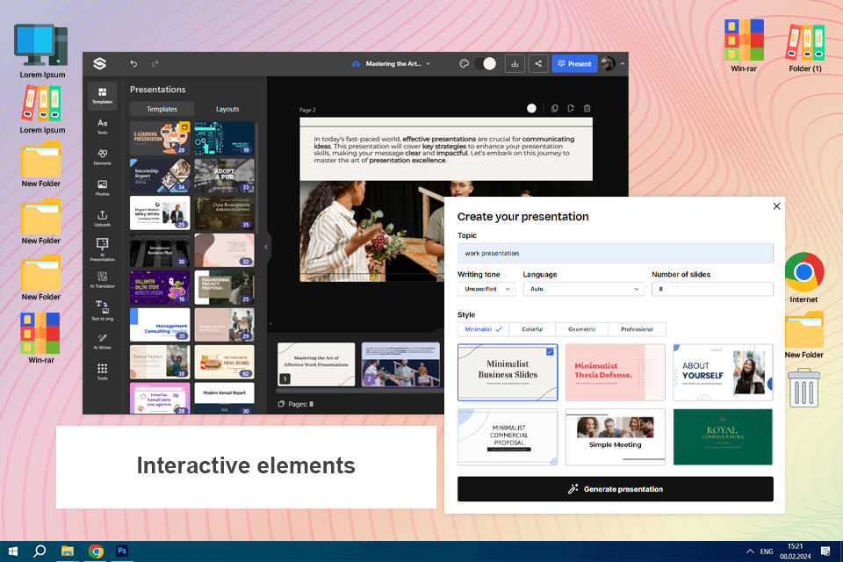This screenshot has height=562, width=843.
Task: Expand the Mastering the Art title dropdown
Action: pos(429,63)
